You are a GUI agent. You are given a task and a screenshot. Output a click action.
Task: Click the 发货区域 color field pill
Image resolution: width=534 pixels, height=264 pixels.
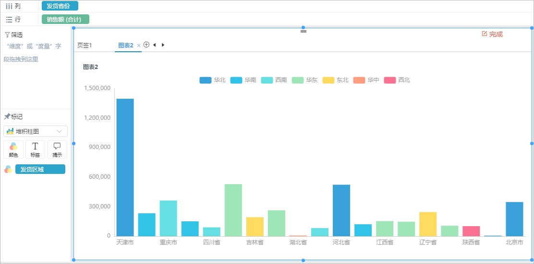click(x=40, y=169)
